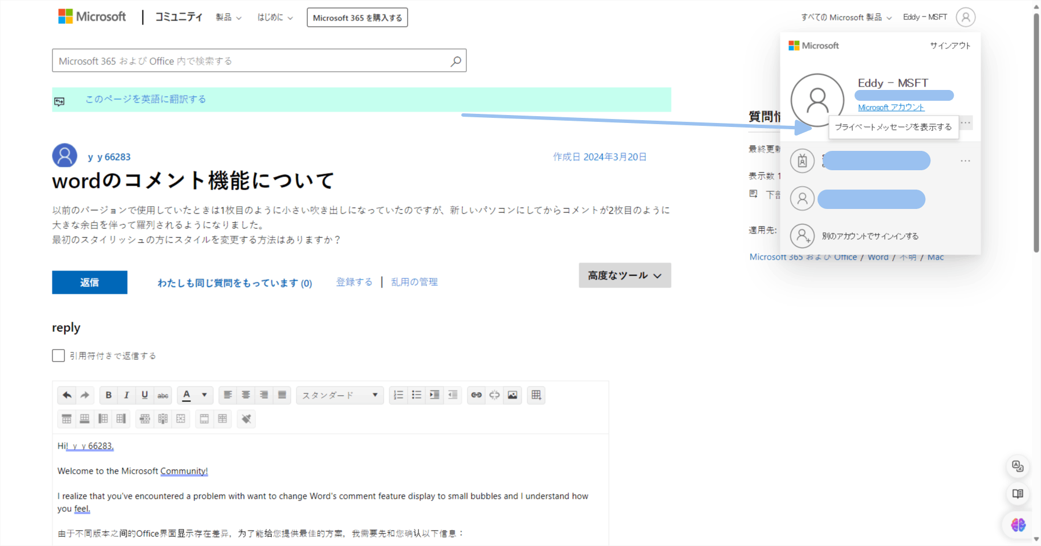Click the 返信 reply button

[90, 282]
